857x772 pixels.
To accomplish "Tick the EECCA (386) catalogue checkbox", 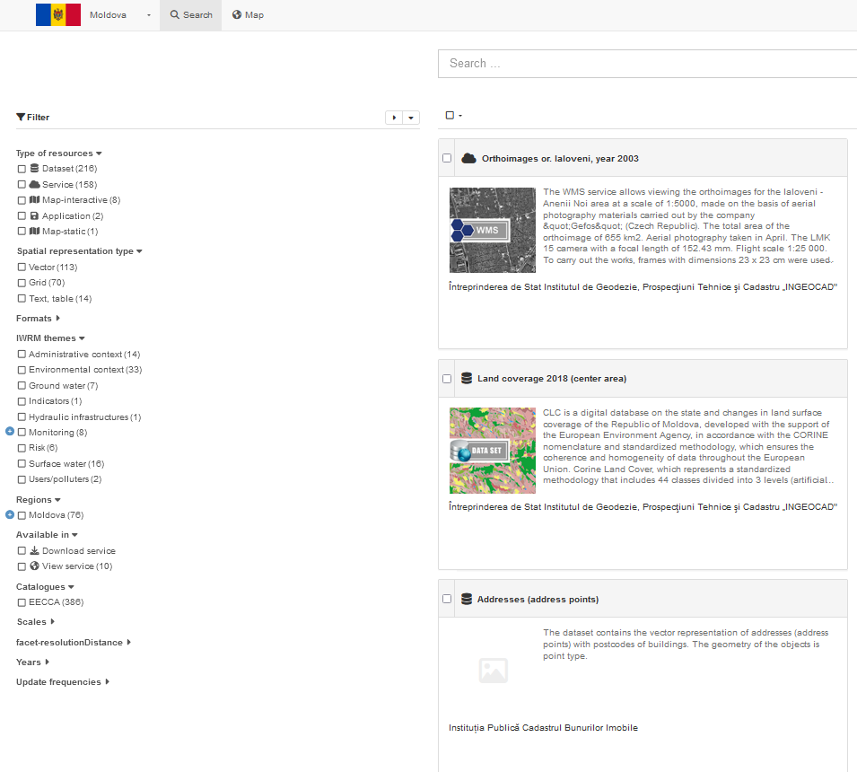I will click(22, 602).
